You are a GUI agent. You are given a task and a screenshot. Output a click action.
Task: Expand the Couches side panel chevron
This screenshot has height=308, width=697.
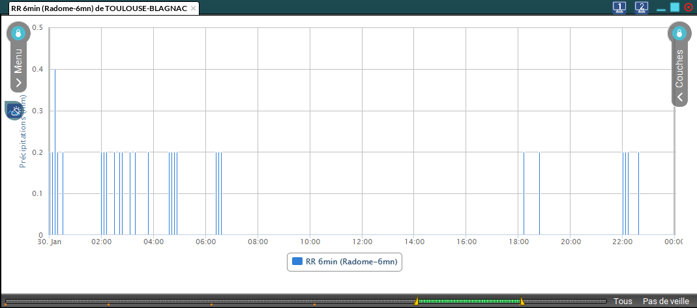pyautogui.click(x=679, y=97)
